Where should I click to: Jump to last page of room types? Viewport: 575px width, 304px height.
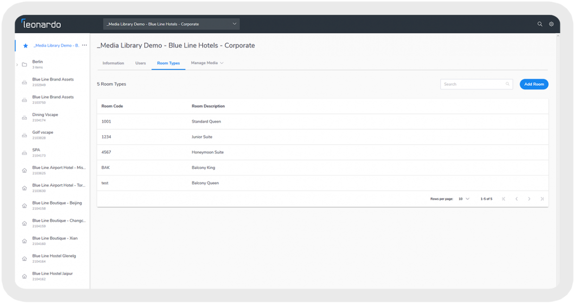coord(542,199)
